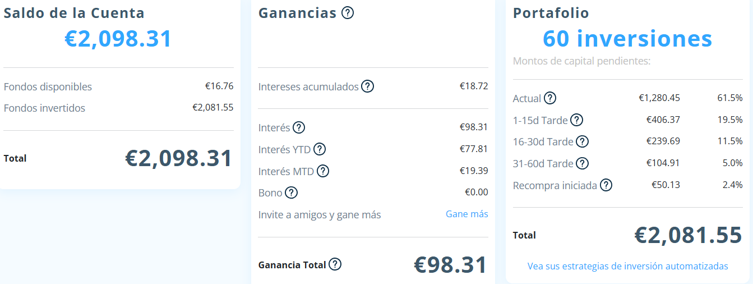The image size is (753, 284).
Task: Click help icon next to Recompra iniciada
Action: (x=606, y=185)
